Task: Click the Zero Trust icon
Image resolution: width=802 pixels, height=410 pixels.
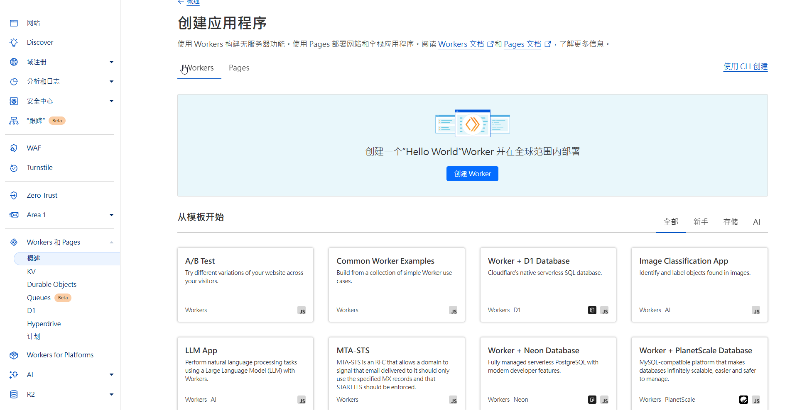Action: click(x=14, y=196)
